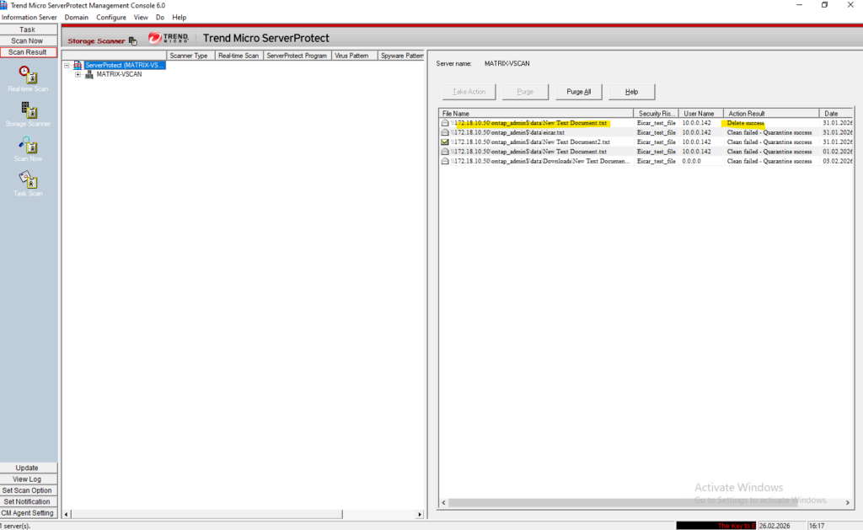Open the Do menu
Screen dimensions: 863x530
tap(160, 18)
